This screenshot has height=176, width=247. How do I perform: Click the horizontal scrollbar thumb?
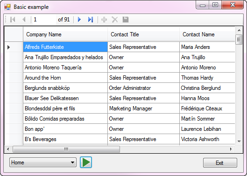66,149
